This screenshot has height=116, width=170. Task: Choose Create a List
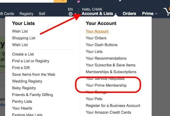tap(23, 54)
